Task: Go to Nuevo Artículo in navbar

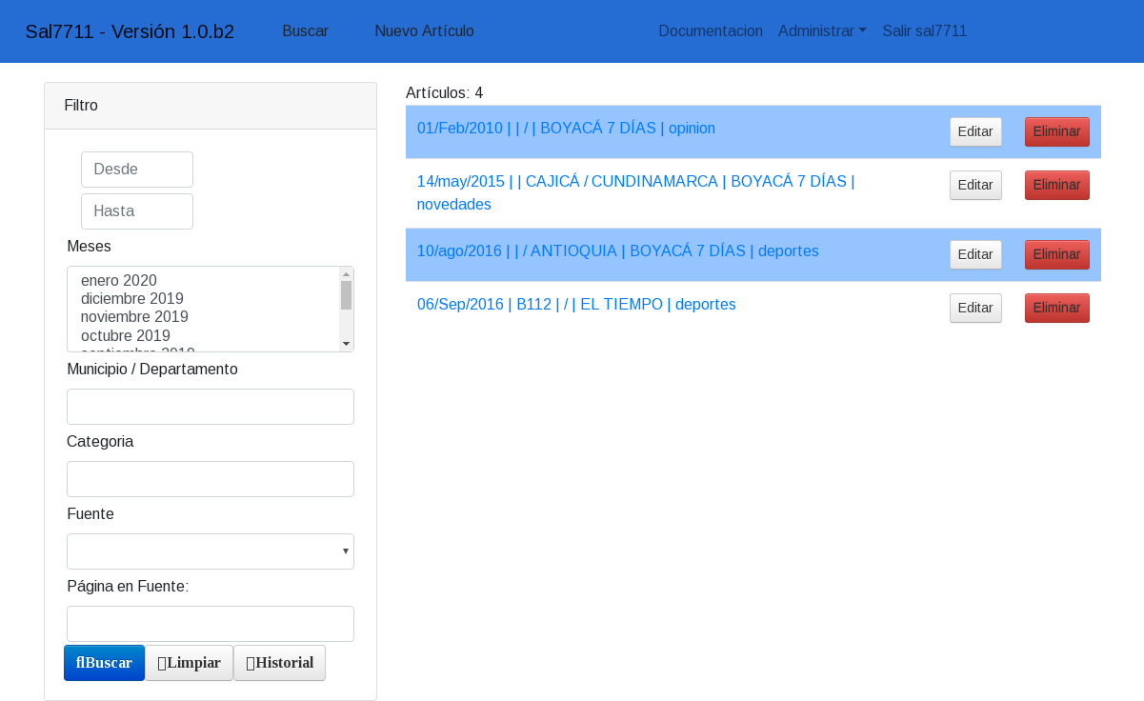Action: pyautogui.click(x=424, y=30)
